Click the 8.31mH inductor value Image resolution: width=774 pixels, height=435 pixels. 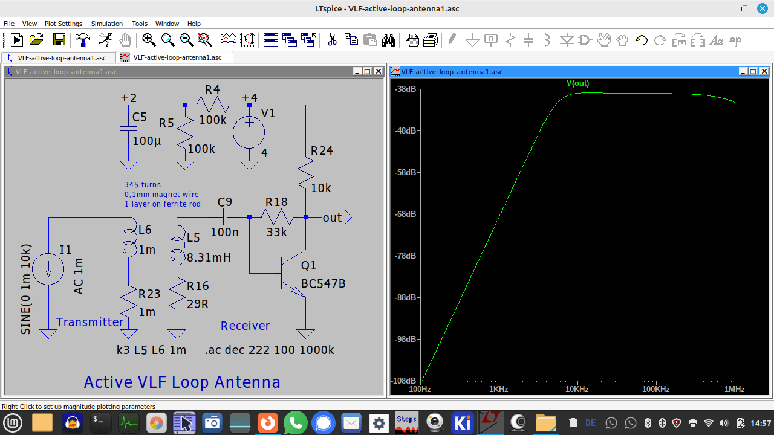click(x=209, y=257)
